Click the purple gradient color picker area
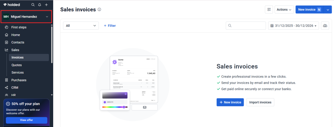 (115, 95)
